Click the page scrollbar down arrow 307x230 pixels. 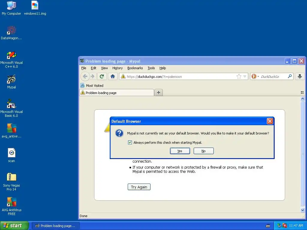[303, 210]
